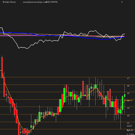This screenshot has width=135, height=135.
Task: Click the 'Weekly Charts' title text
Action: tap(9, 2)
